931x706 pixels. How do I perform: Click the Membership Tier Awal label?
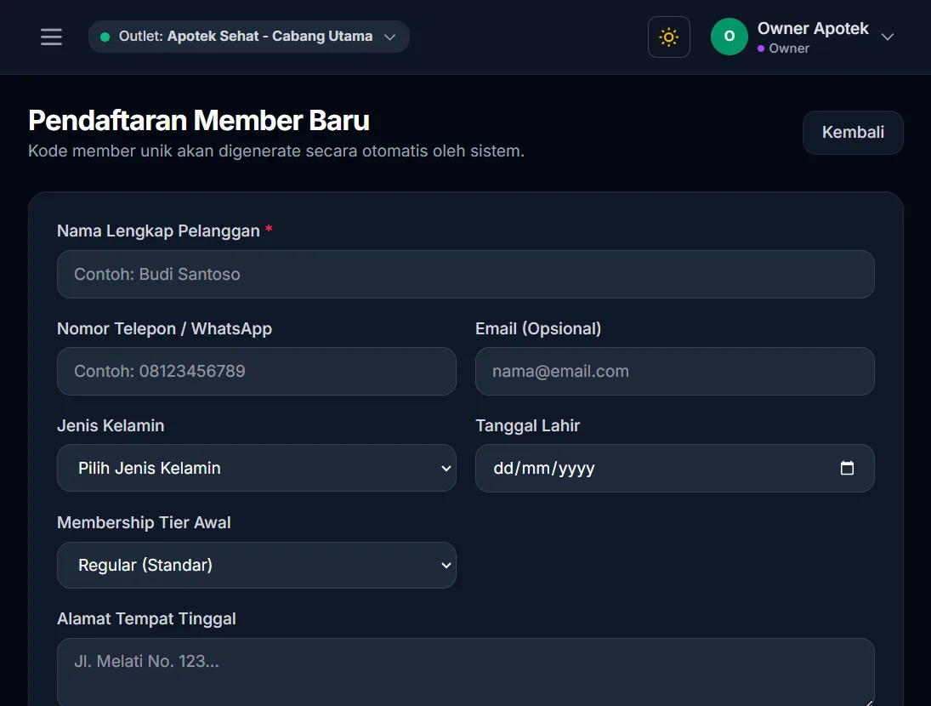[x=144, y=522]
